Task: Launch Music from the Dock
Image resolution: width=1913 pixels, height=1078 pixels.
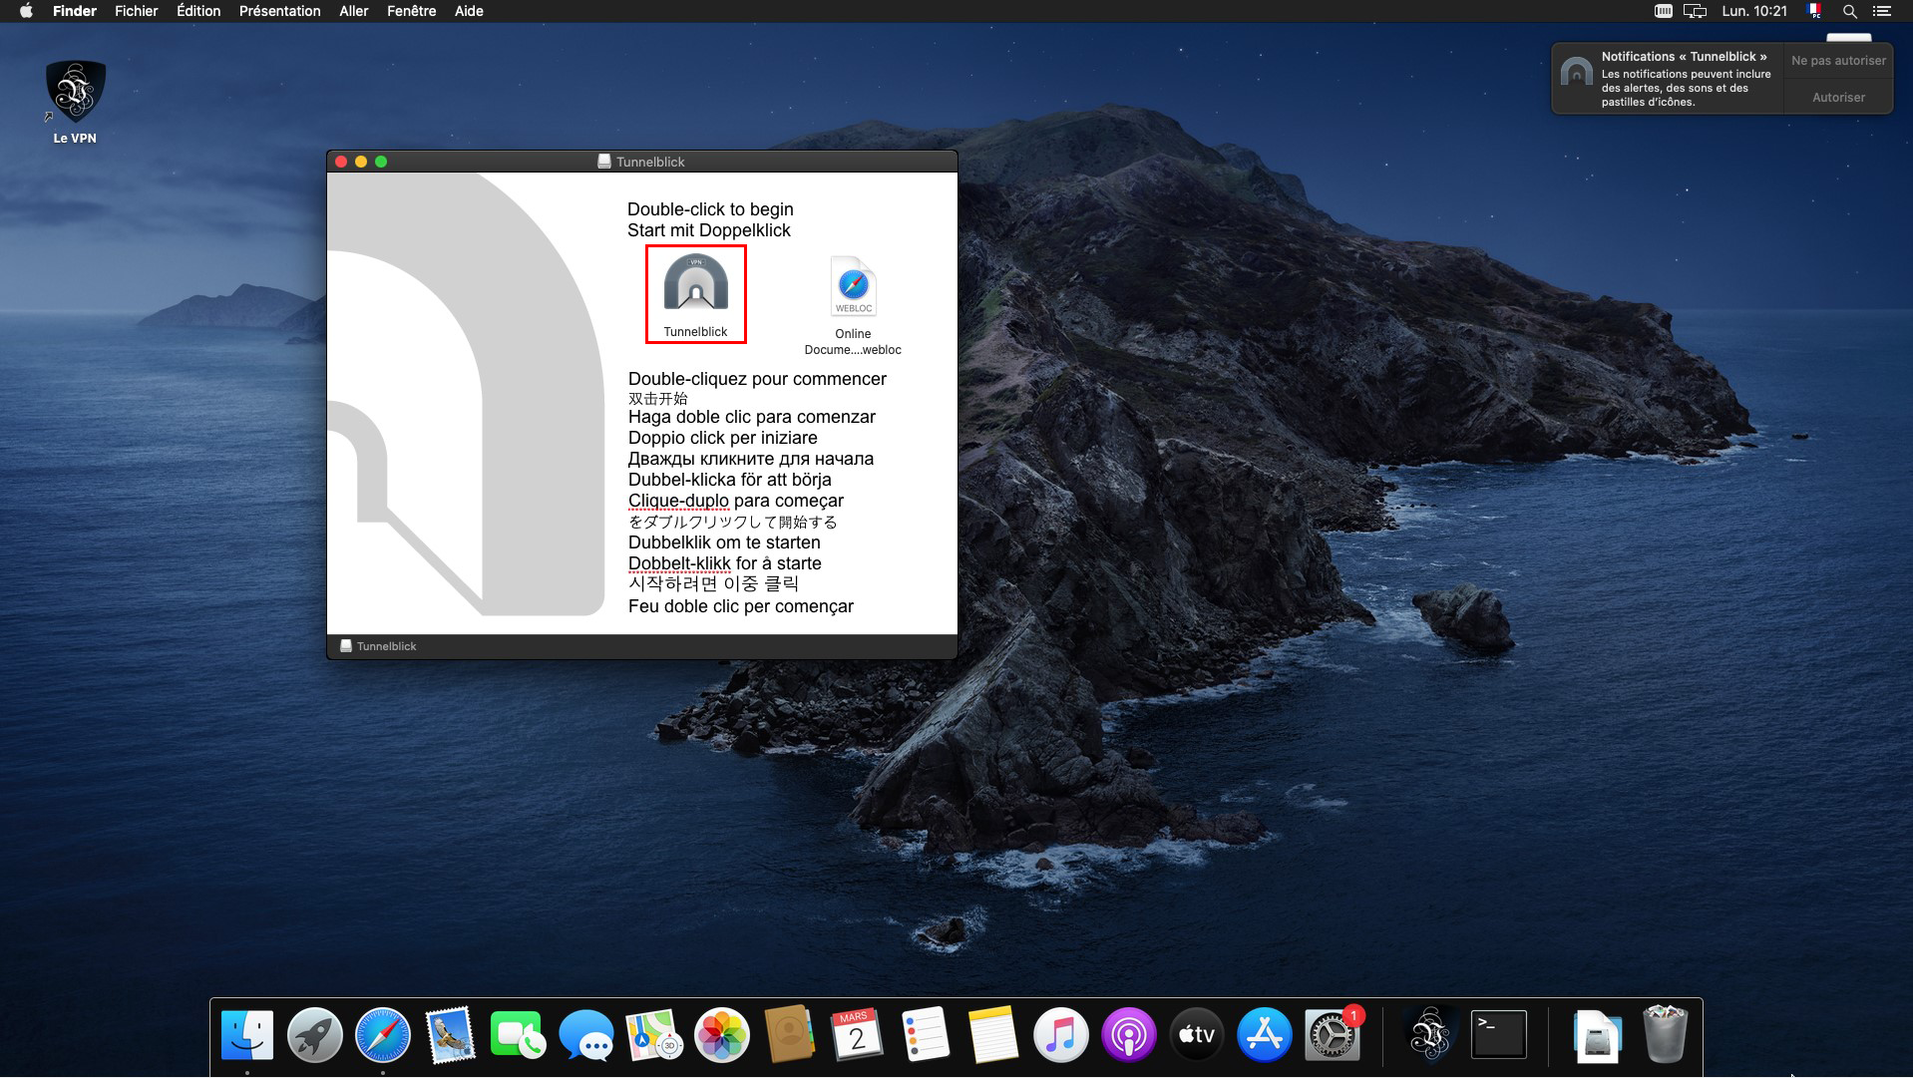Action: tap(1061, 1034)
